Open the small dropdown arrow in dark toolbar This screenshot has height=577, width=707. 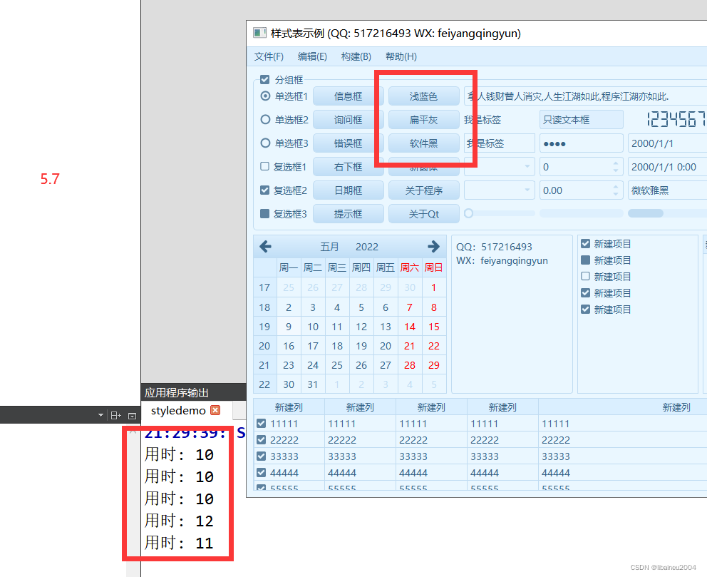coord(100,415)
